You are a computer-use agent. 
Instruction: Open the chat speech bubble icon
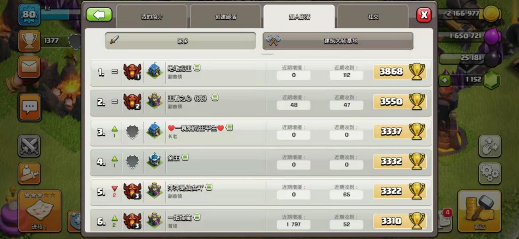tap(30, 107)
